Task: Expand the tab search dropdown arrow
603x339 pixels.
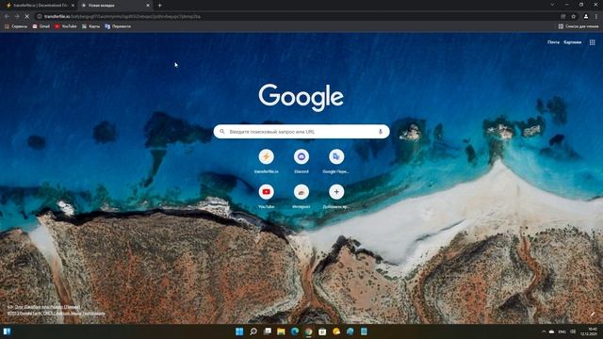Action: tap(552, 5)
